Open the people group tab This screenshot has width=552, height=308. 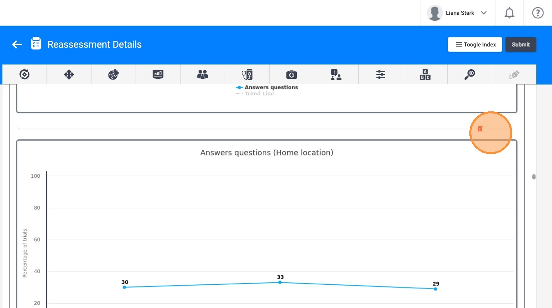pyautogui.click(x=203, y=74)
